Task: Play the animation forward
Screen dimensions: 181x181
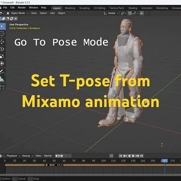Action: 133,156
